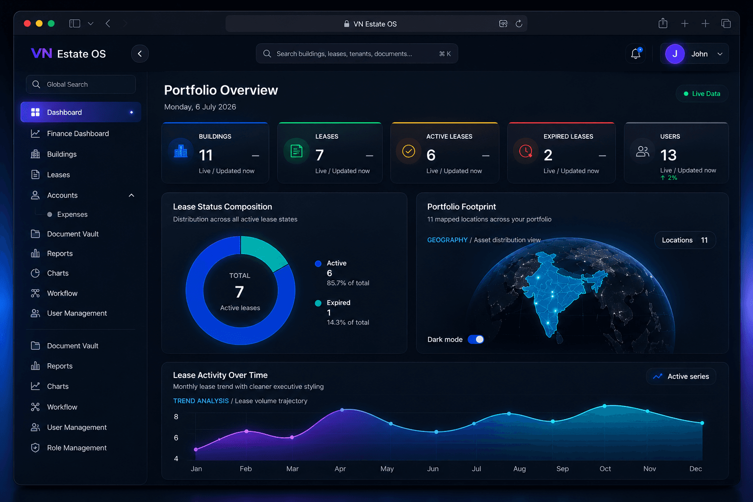Image resolution: width=753 pixels, height=502 pixels.
Task: Click the VN Estate OS address bar
Action: [376, 24]
